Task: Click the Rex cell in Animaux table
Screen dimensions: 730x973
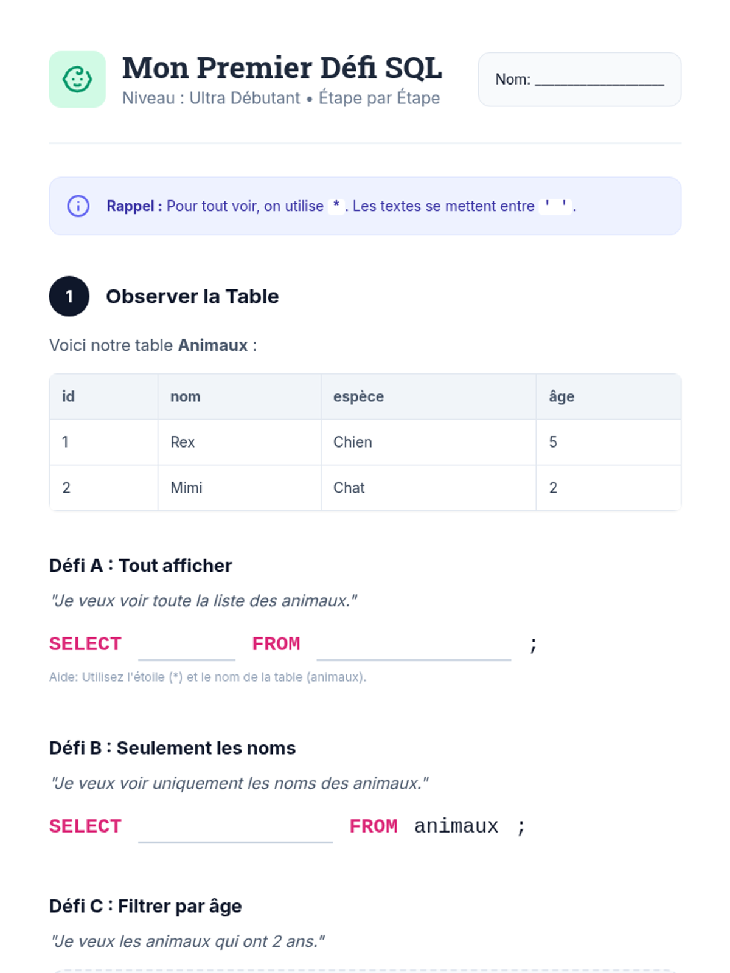Action: [182, 442]
